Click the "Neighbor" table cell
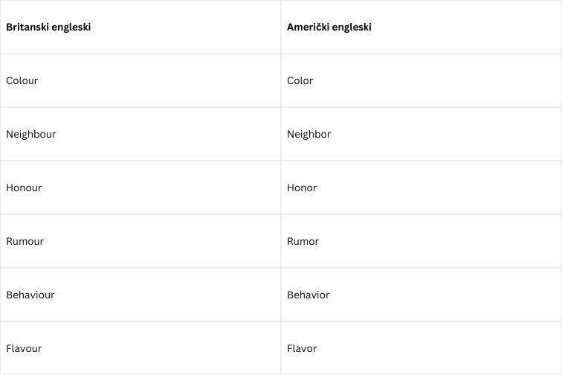The width and height of the screenshot is (562, 375). click(309, 134)
